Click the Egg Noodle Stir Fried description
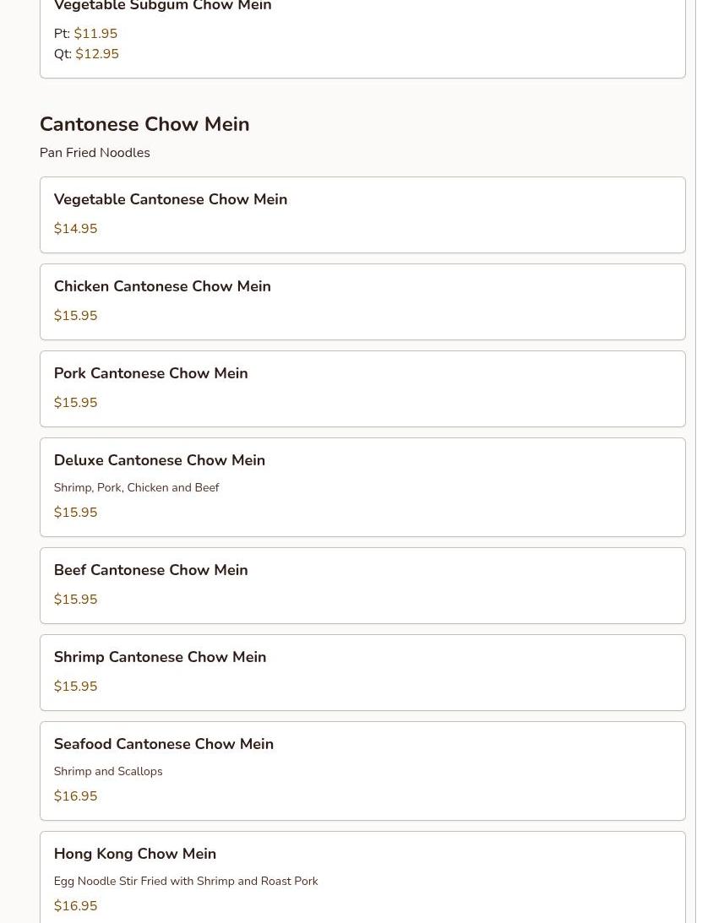Image resolution: width=713 pixels, height=923 pixels. point(186,882)
